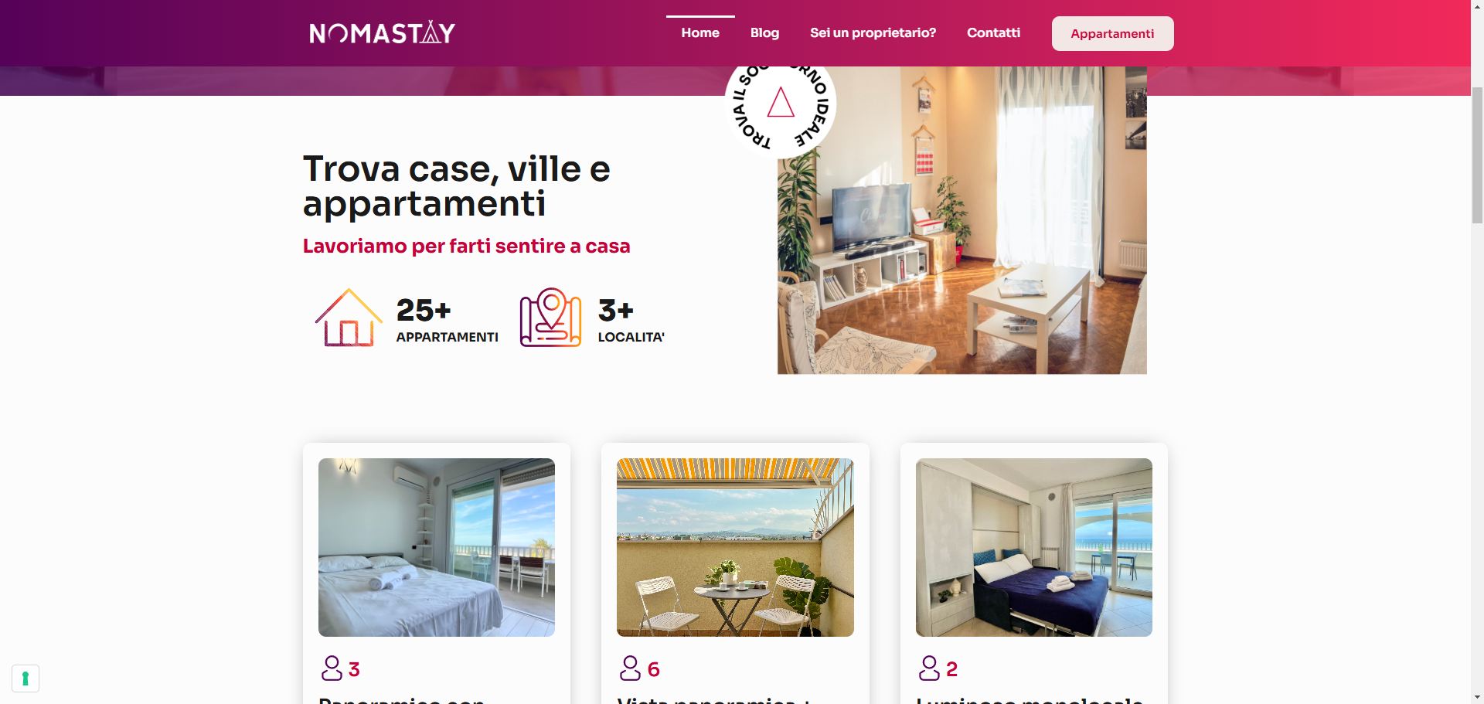Viewport: 1484px width, 704px height.
Task: Go to the Home menu item
Action: pos(700,32)
